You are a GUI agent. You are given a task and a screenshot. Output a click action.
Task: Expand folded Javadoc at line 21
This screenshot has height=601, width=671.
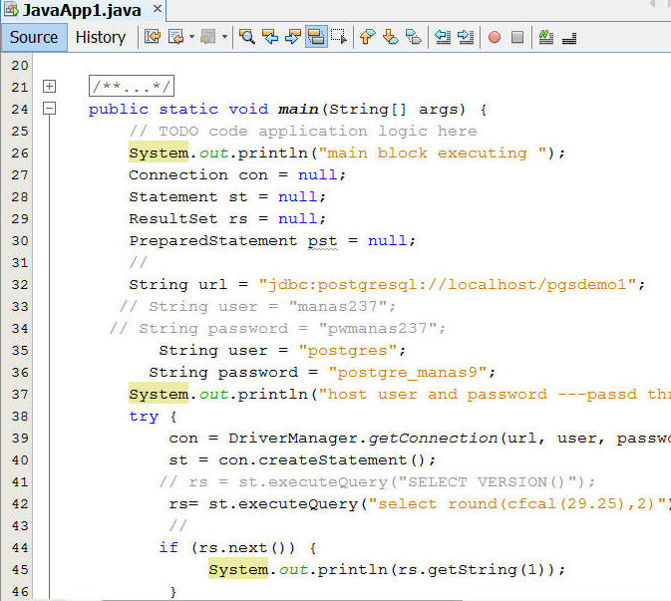(49, 87)
